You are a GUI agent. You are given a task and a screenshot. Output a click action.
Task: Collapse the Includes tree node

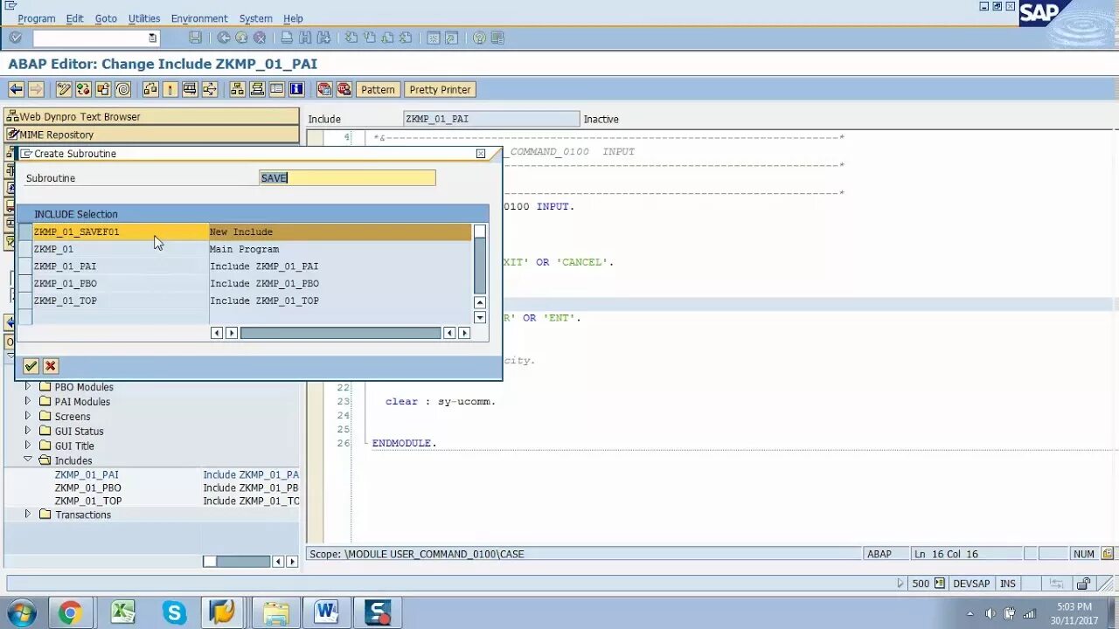pyautogui.click(x=27, y=460)
